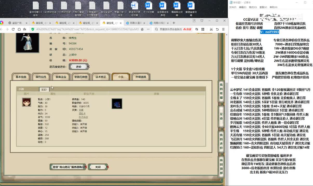Viewport: 313px width, 186px height.
Task: Open desktop file 画窗边城1.0版本
Action: coord(120,9)
